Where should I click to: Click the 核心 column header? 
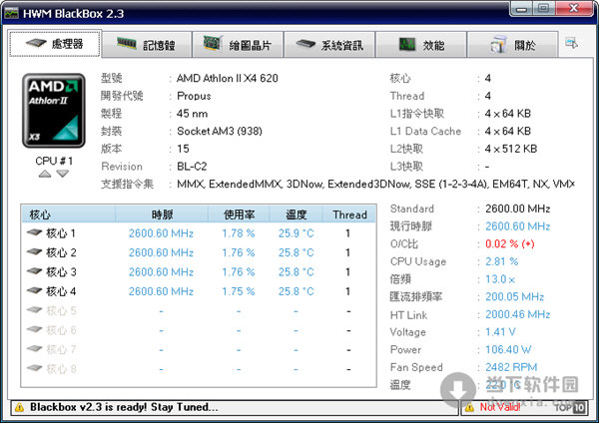pyautogui.click(x=68, y=214)
